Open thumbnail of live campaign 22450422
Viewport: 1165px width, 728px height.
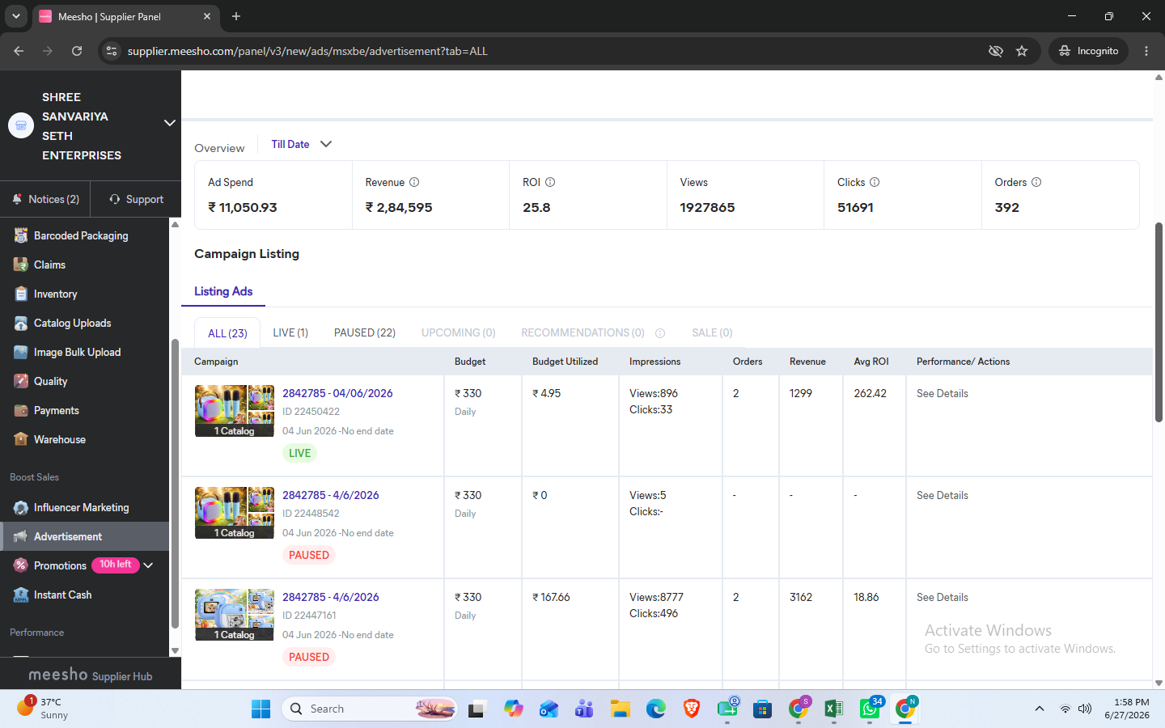coord(235,411)
